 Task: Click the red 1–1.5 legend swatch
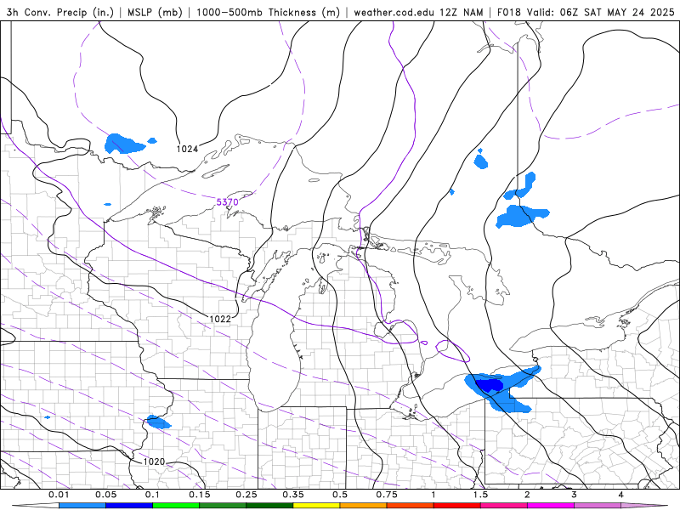click(x=457, y=506)
